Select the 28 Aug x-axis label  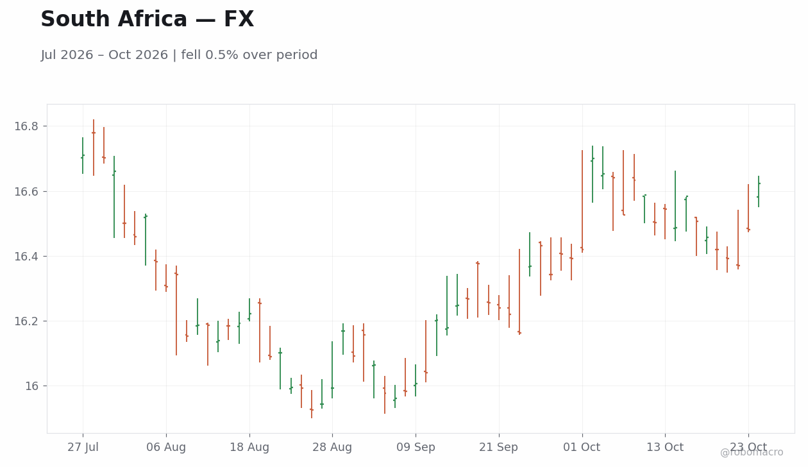(332, 447)
